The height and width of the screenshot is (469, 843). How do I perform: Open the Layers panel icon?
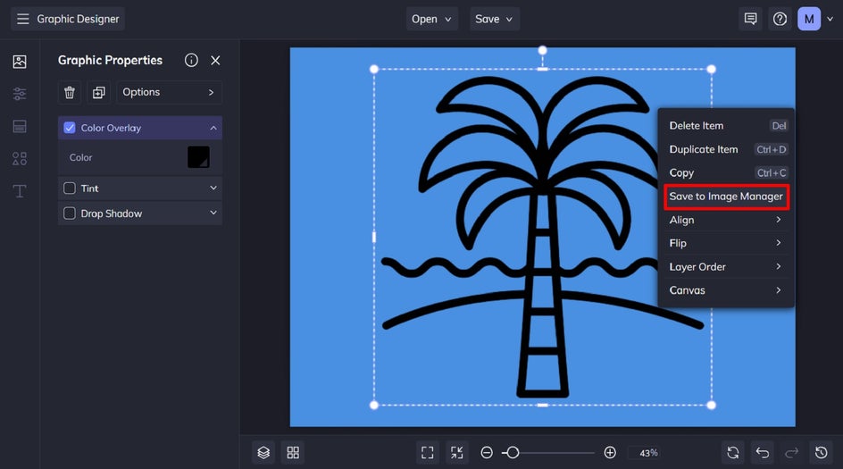point(263,453)
